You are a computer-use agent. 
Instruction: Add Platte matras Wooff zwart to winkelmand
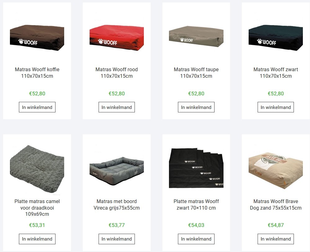click(x=196, y=239)
